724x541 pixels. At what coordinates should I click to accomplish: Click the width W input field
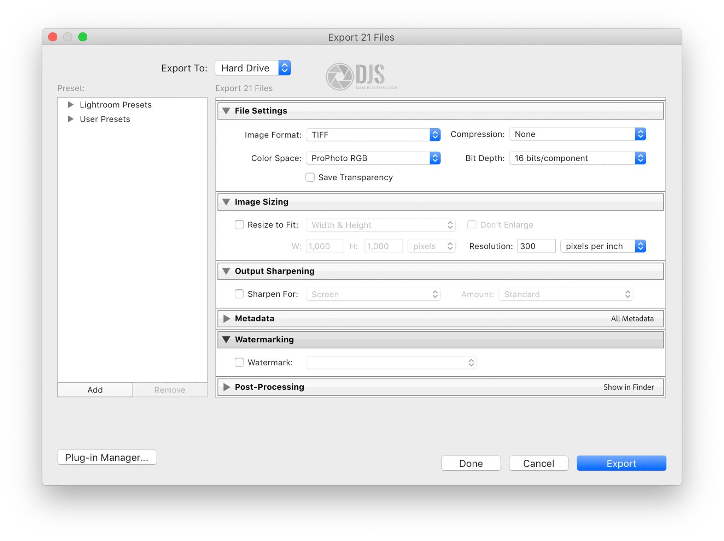tap(325, 246)
